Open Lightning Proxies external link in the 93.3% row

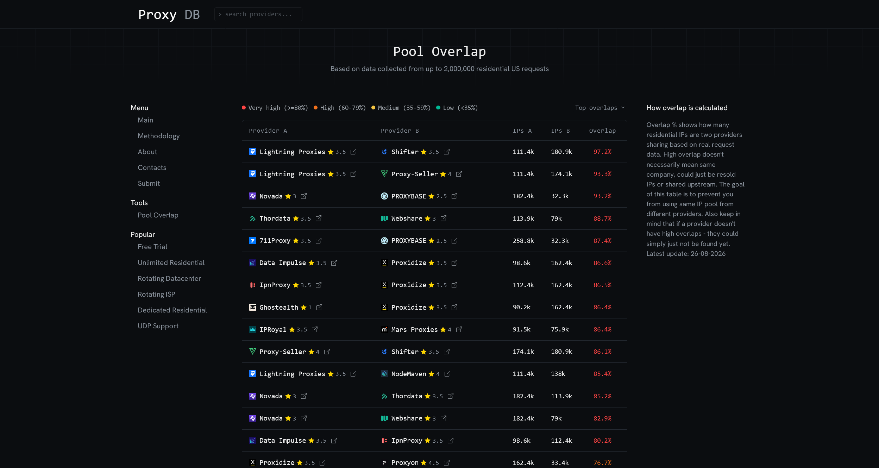[353, 174]
